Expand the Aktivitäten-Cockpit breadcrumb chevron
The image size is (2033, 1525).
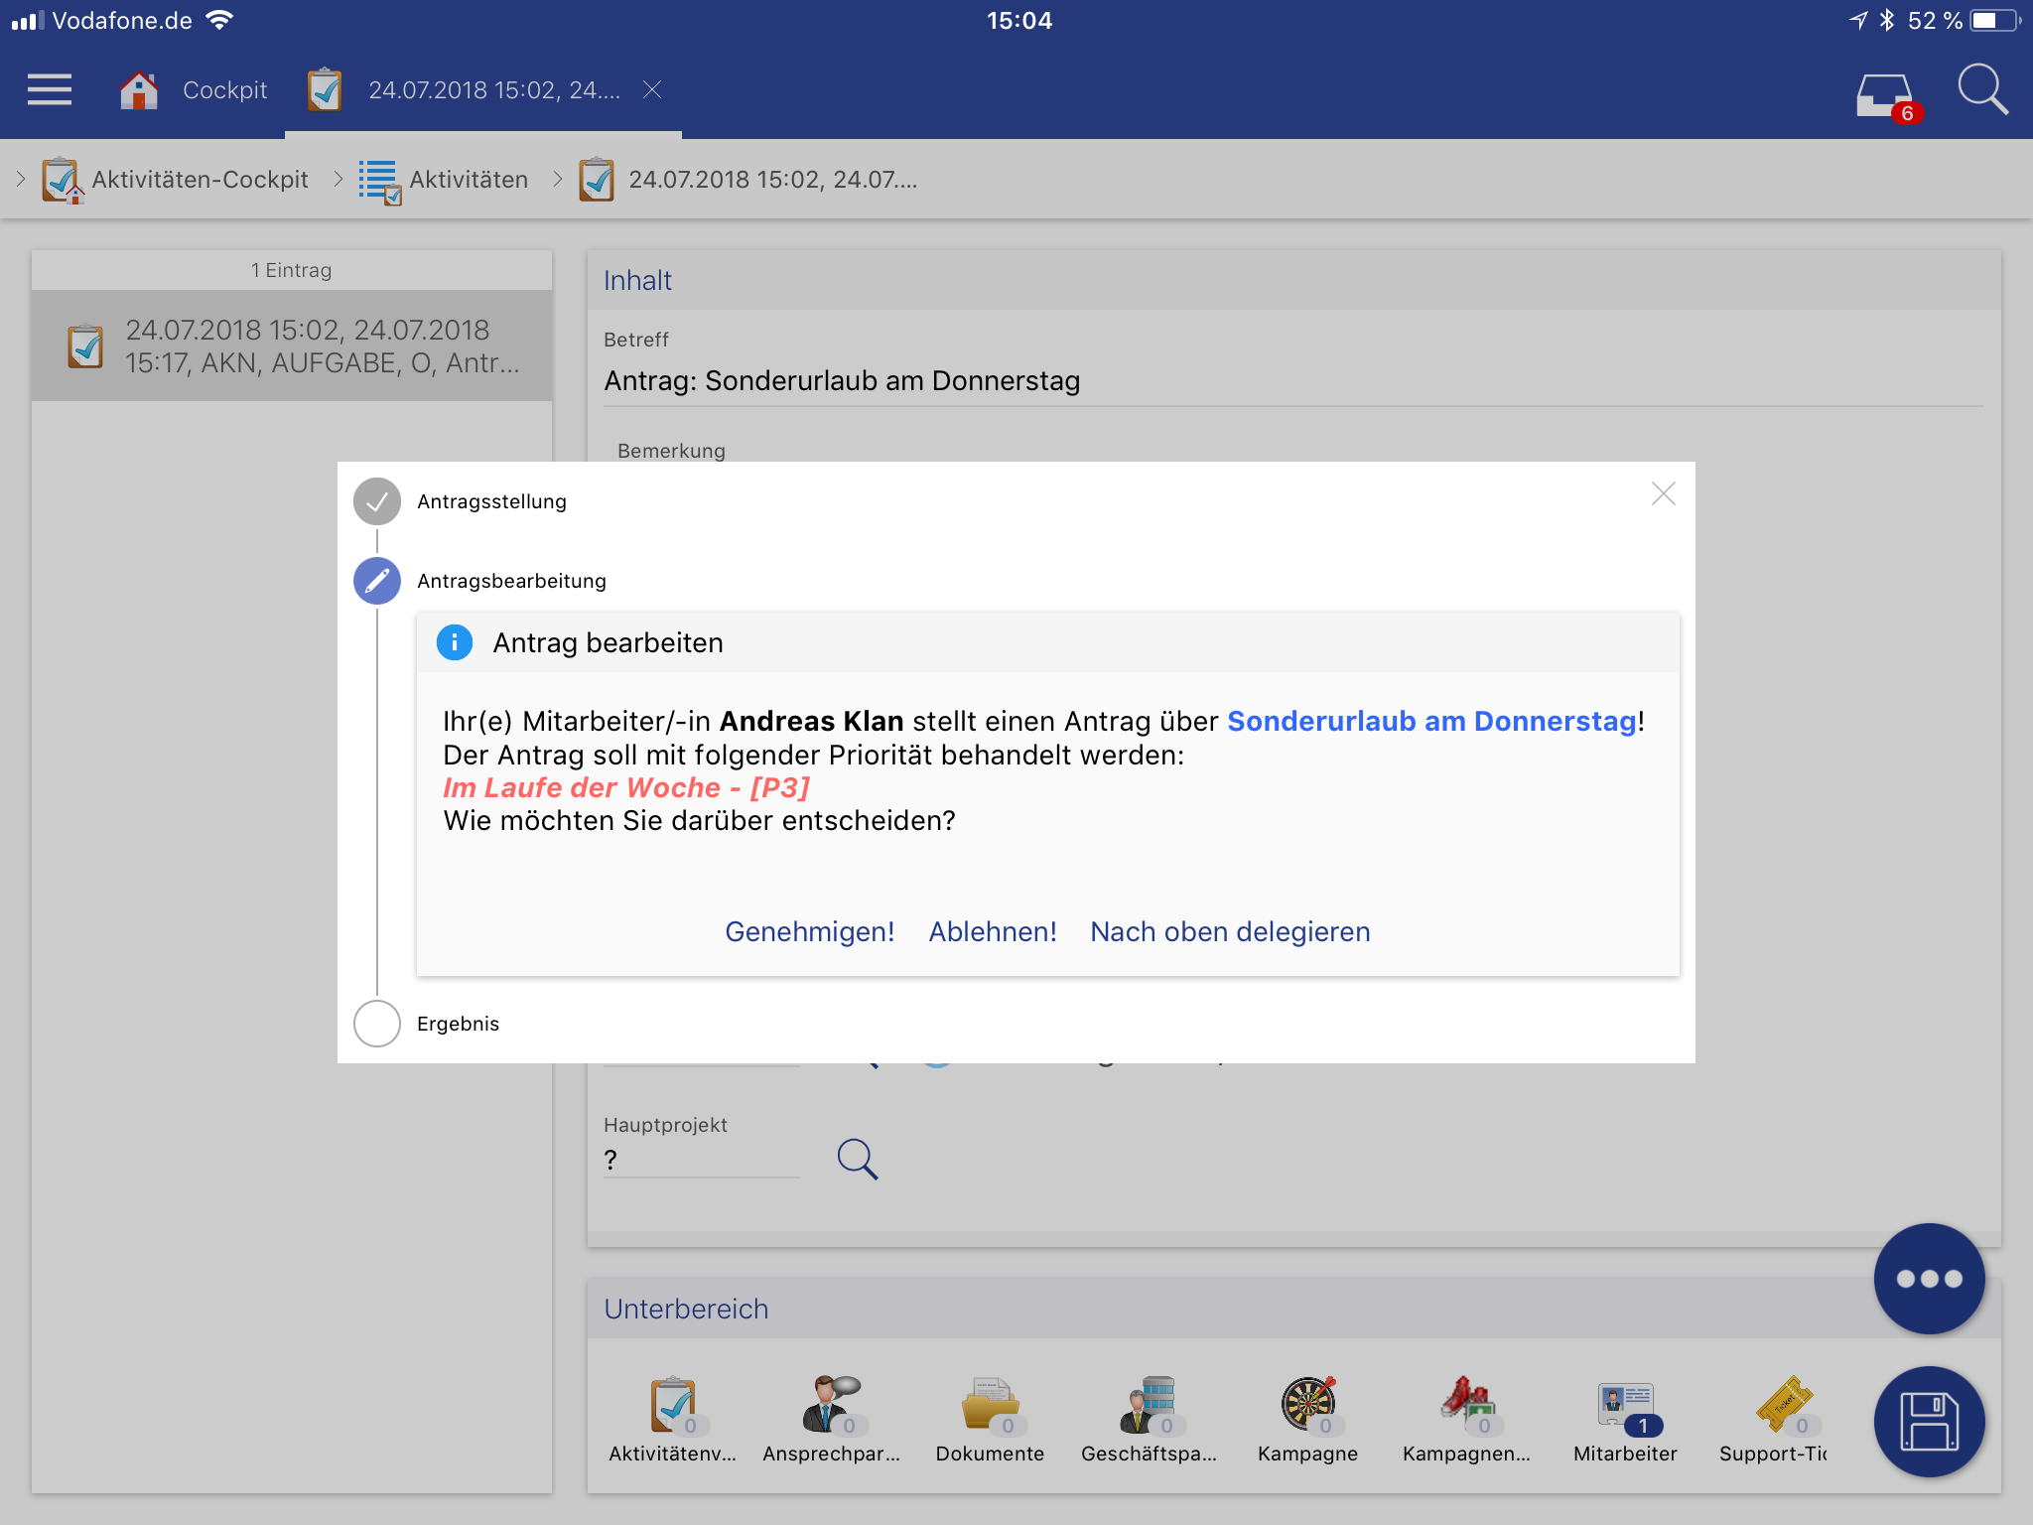20,180
